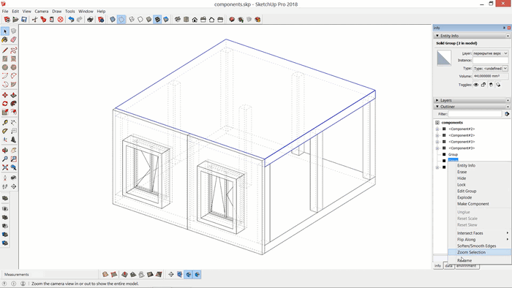Screen dimensions: 512x288
Task: Select the Scale tool
Action: point(5,112)
